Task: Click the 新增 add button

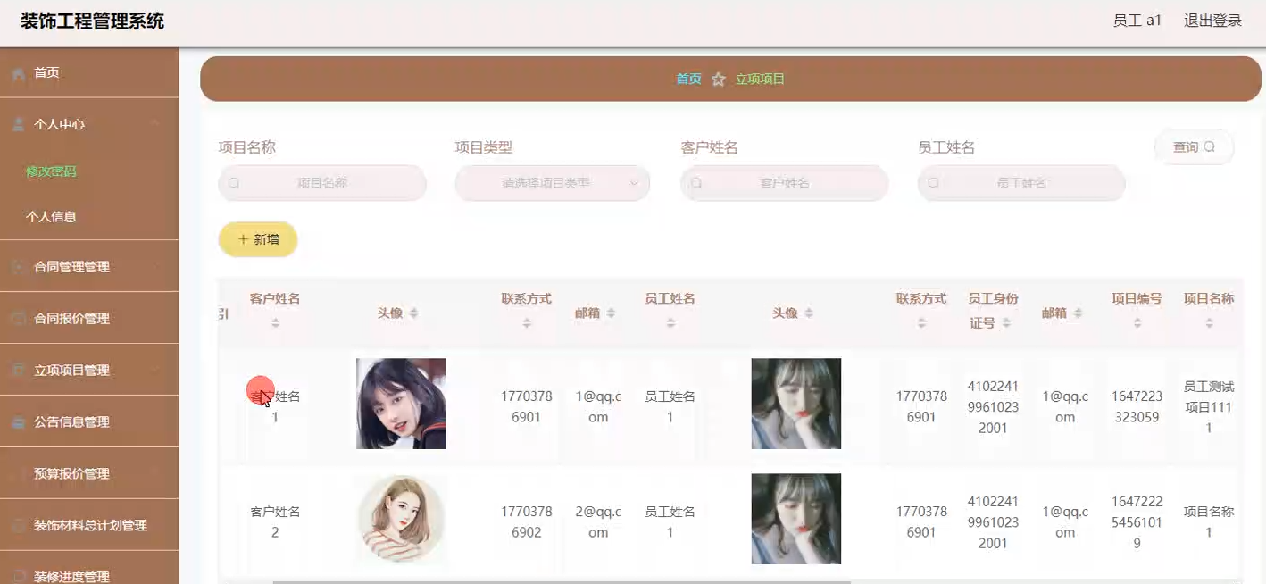Action: 258,239
